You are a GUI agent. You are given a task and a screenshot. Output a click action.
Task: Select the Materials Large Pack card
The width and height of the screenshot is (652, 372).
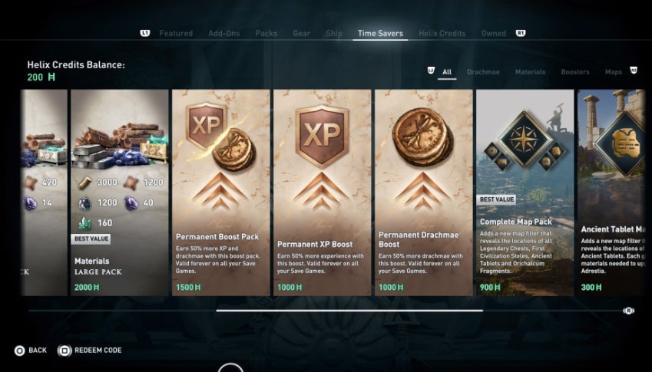pyautogui.click(x=120, y=193)
